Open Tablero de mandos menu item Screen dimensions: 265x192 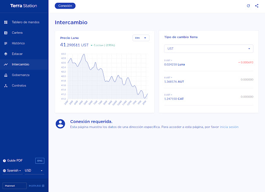(24, 22)
